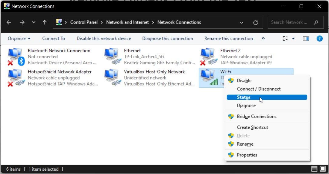Open recent locations dropdown chevron
Screen dimensions: 329x174
(34, 22)
